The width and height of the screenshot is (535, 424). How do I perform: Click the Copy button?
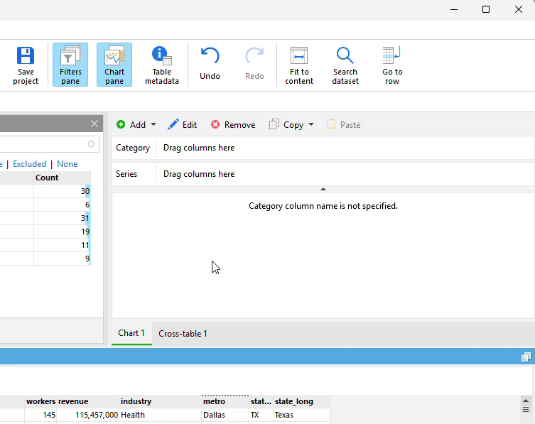[286, 125]
